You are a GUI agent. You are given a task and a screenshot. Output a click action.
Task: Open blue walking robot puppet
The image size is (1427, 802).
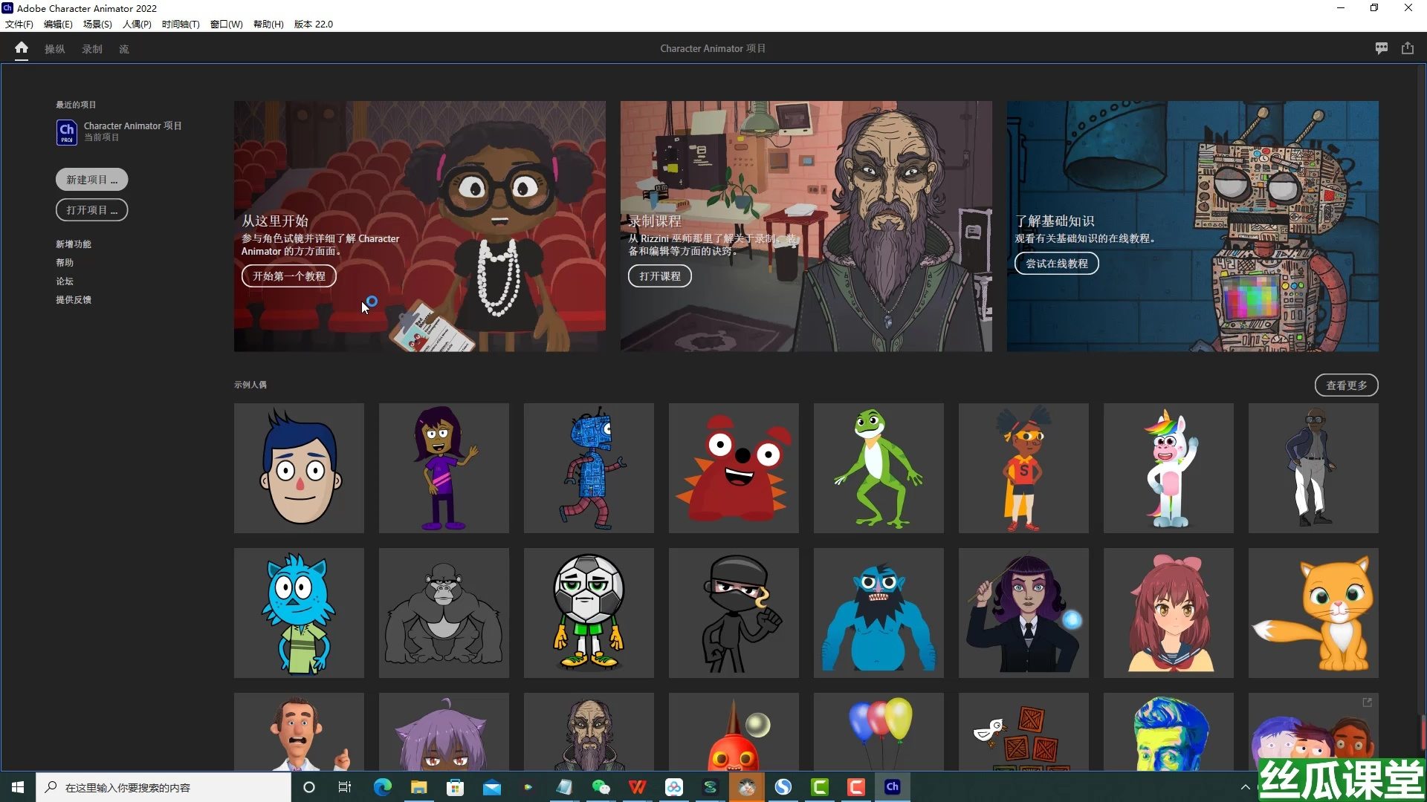(x=589, y=468)
